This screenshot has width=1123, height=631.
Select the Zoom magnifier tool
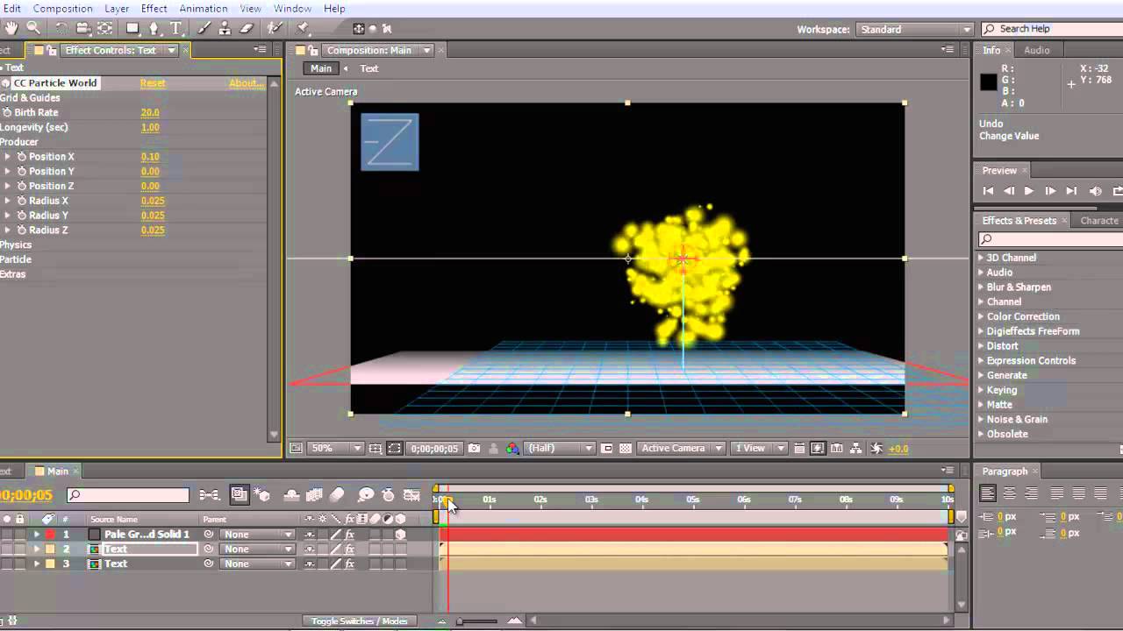tap(33, 28)
